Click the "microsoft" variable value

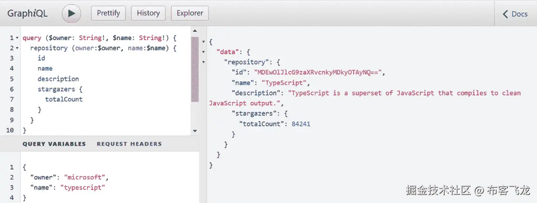coord(84,177)
